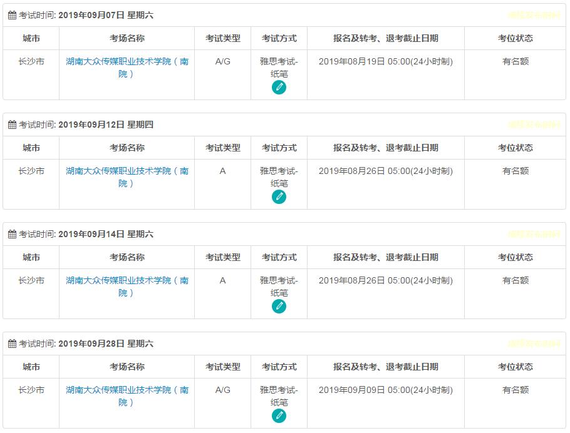Click the calendar icon beside 2019年09月07日
This screenshot has width=570, height=433.
click(x=12, y=15)
